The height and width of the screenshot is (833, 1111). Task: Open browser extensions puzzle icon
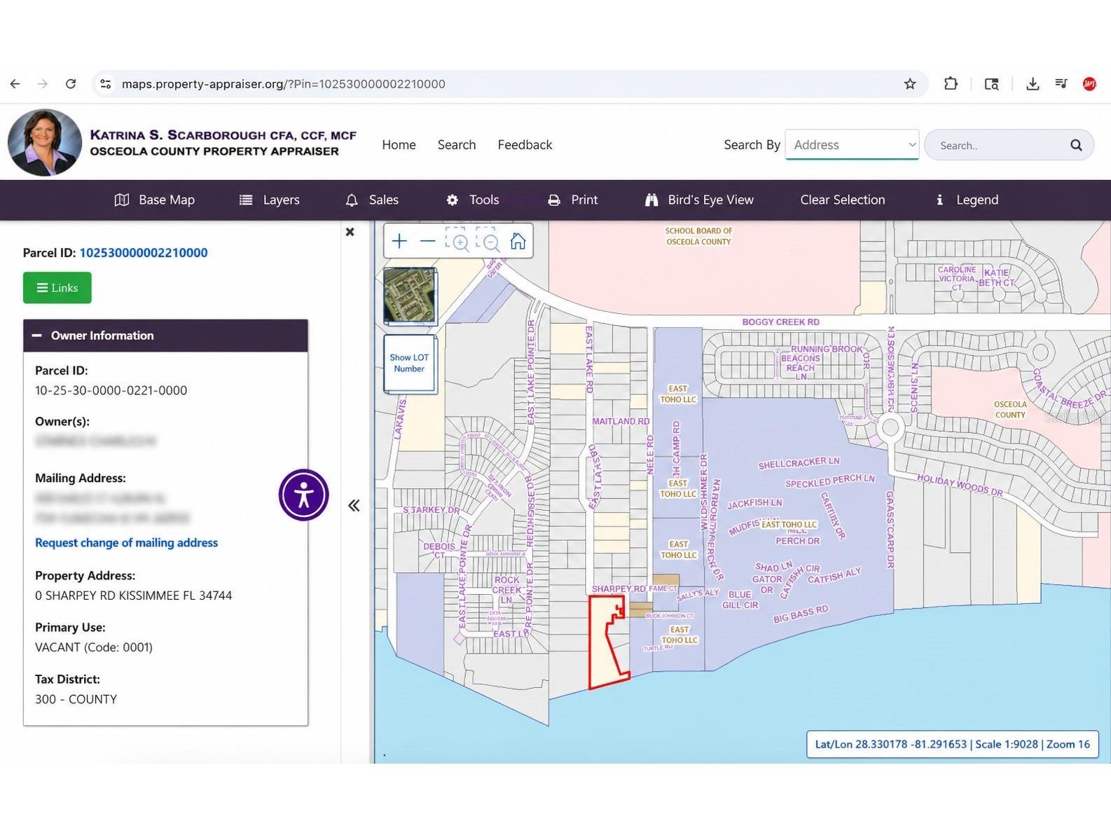point(951,84)
